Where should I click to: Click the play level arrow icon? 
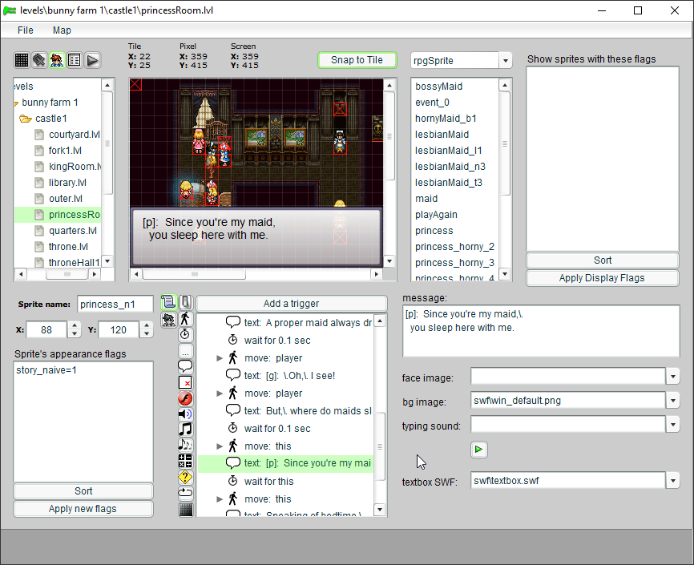pyautogui.click(x=92, y=60)
